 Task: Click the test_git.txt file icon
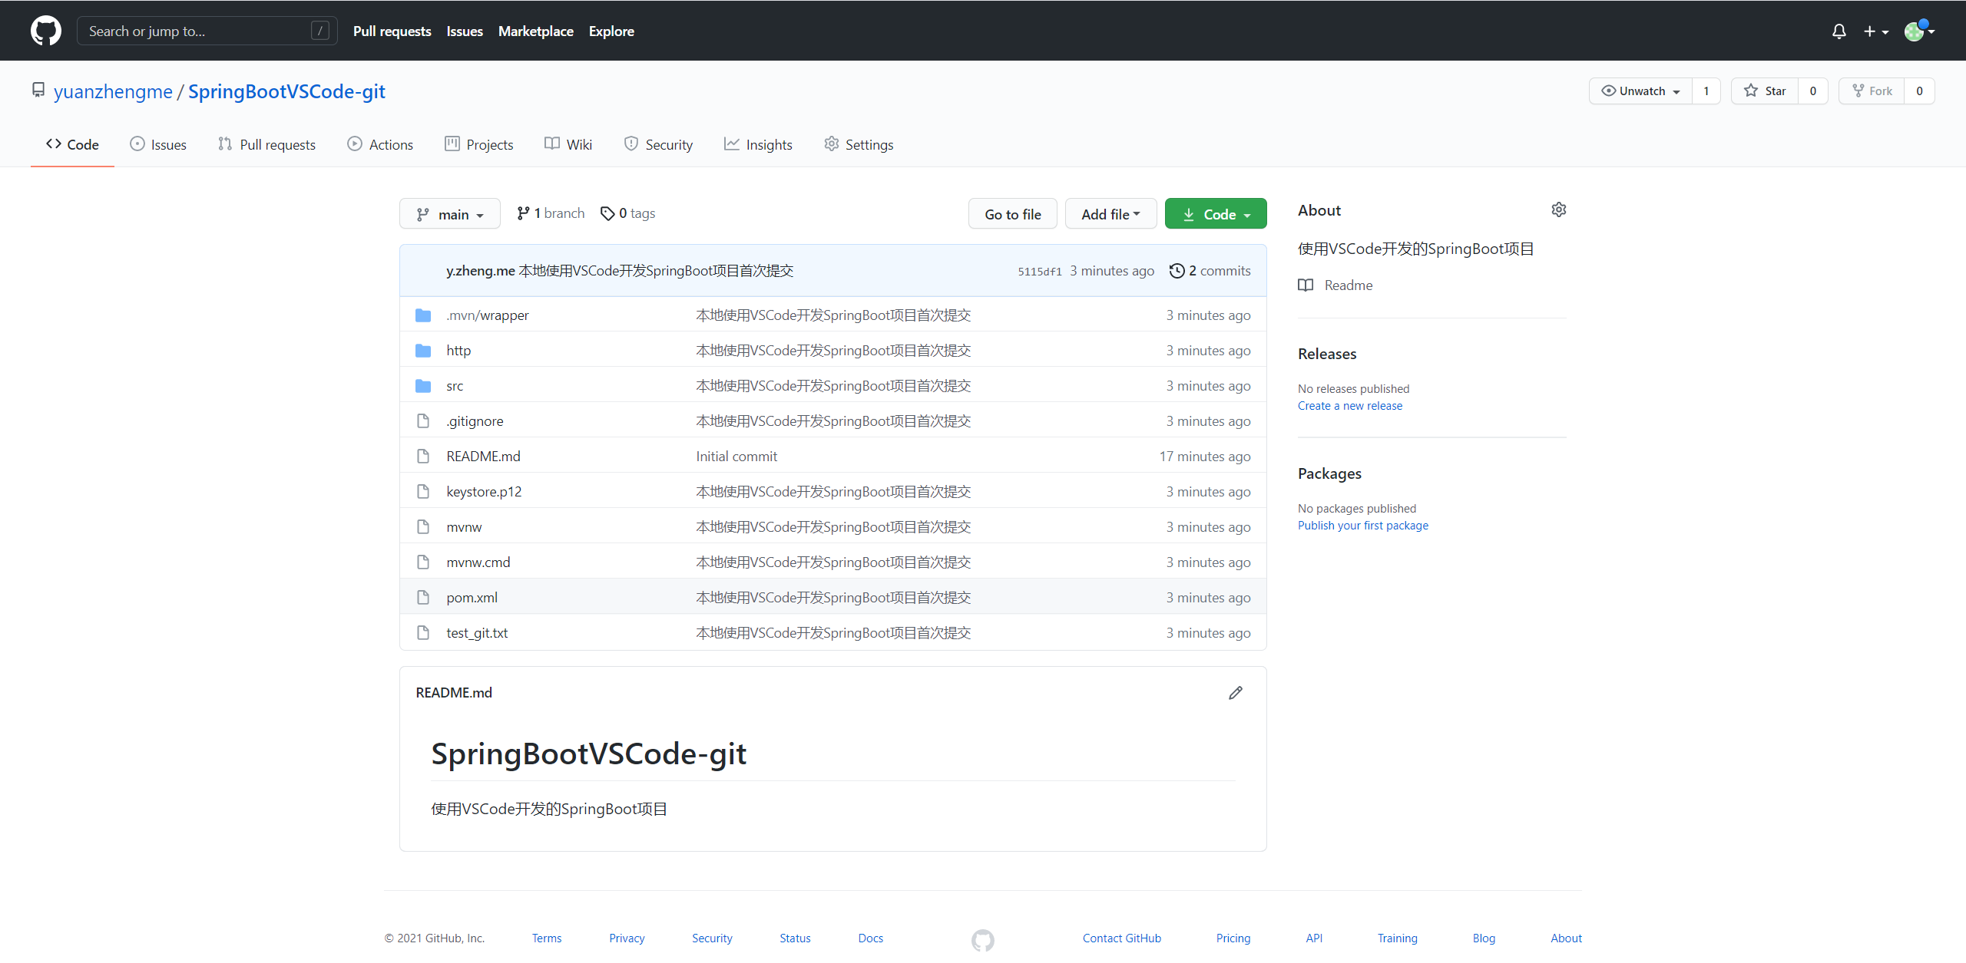click(x=423, y=633)
